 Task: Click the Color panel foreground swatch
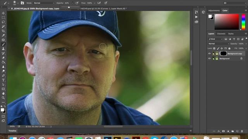(x=210, y=16)
